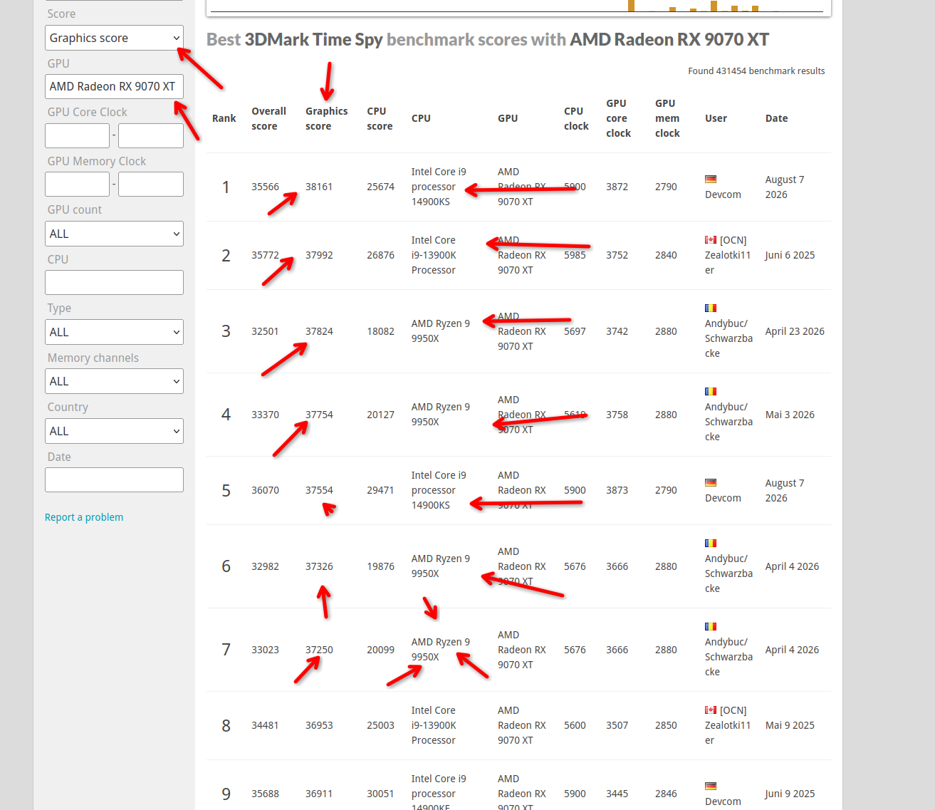Click the Date column header
The height and width of the screenshot is (810, 935).
(x=776, y=118)
